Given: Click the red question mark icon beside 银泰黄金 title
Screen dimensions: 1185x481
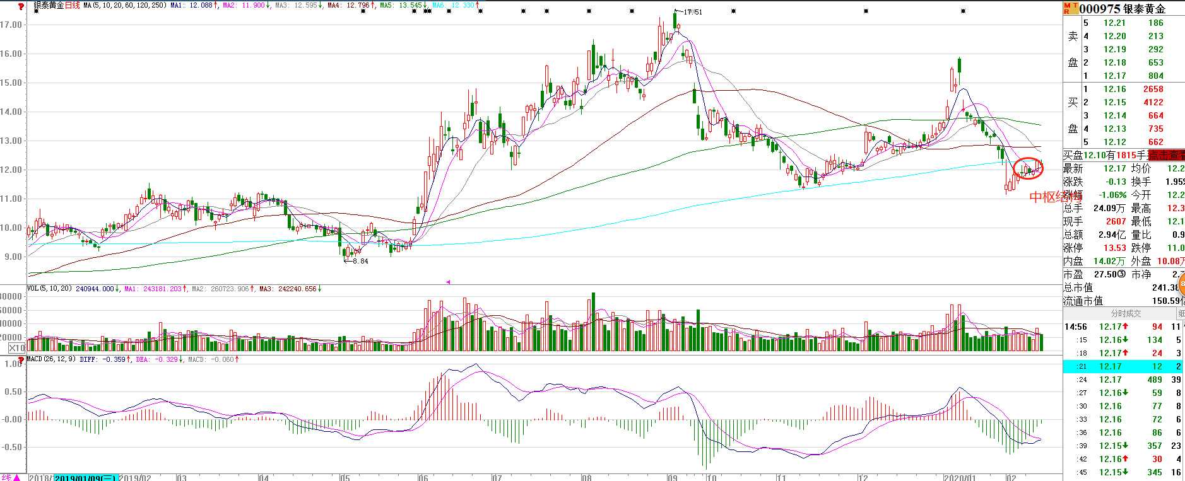Looking at the screenshot, I should point(21,6).
